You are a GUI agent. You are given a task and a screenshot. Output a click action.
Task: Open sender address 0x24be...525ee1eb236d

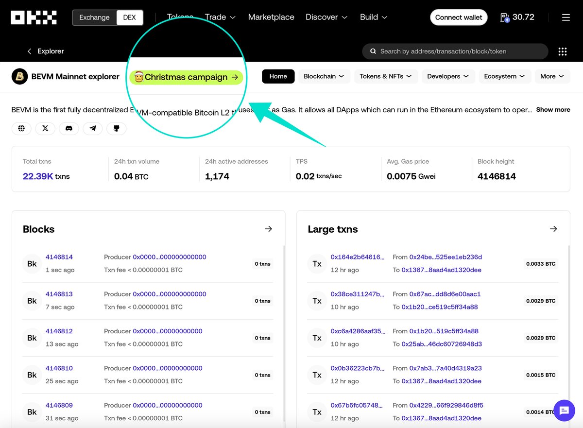(x=446, y=257)
